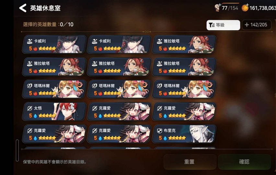Click the fire element icon on first 塔瑪林爾
Screen dimensions: 276x175
[x=35, y=93]
